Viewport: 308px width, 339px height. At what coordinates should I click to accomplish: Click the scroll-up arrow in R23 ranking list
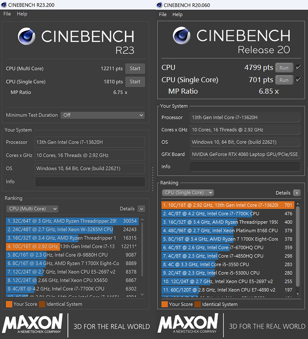click(x=142, y=220)
